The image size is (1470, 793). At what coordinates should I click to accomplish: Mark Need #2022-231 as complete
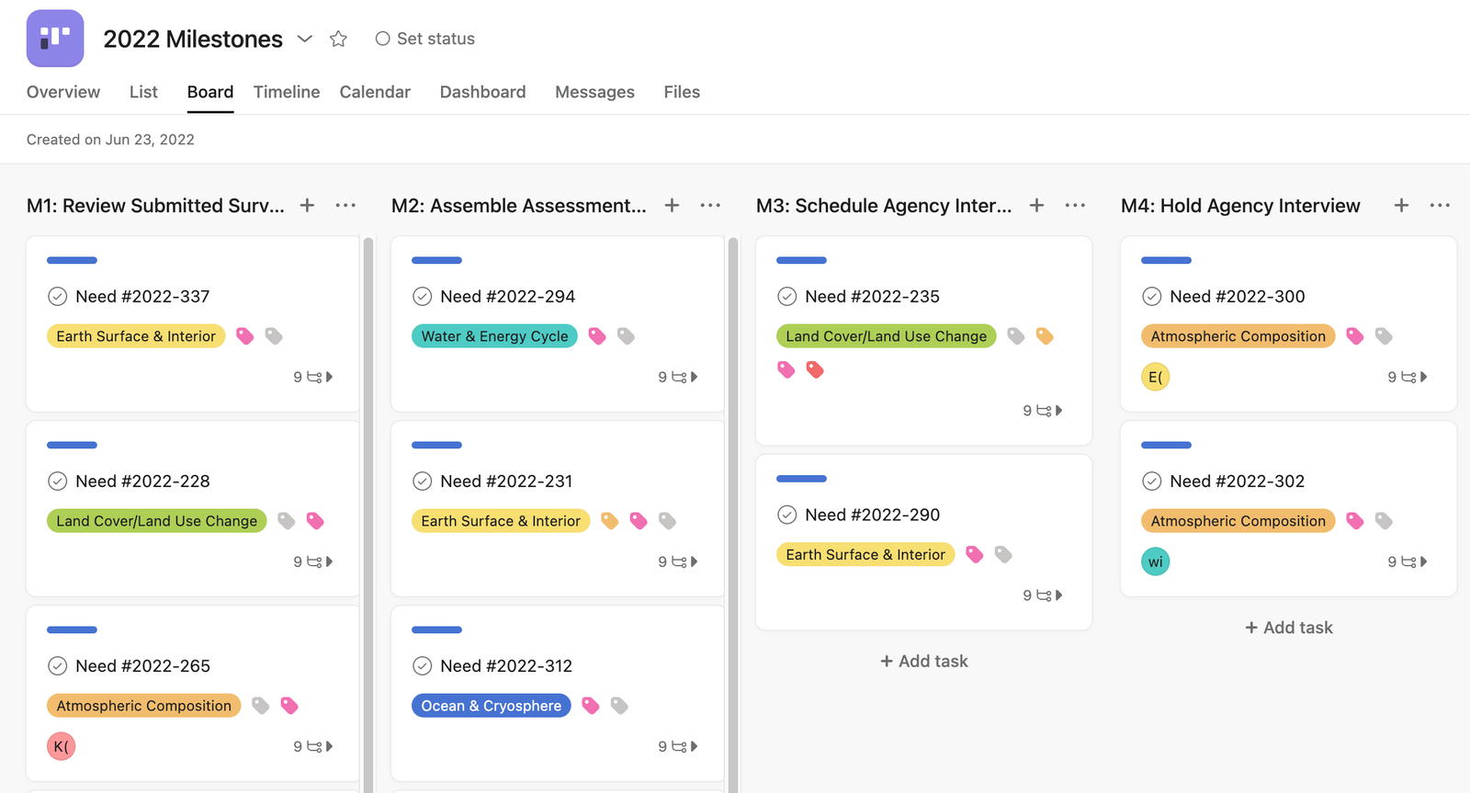point(422,481)
